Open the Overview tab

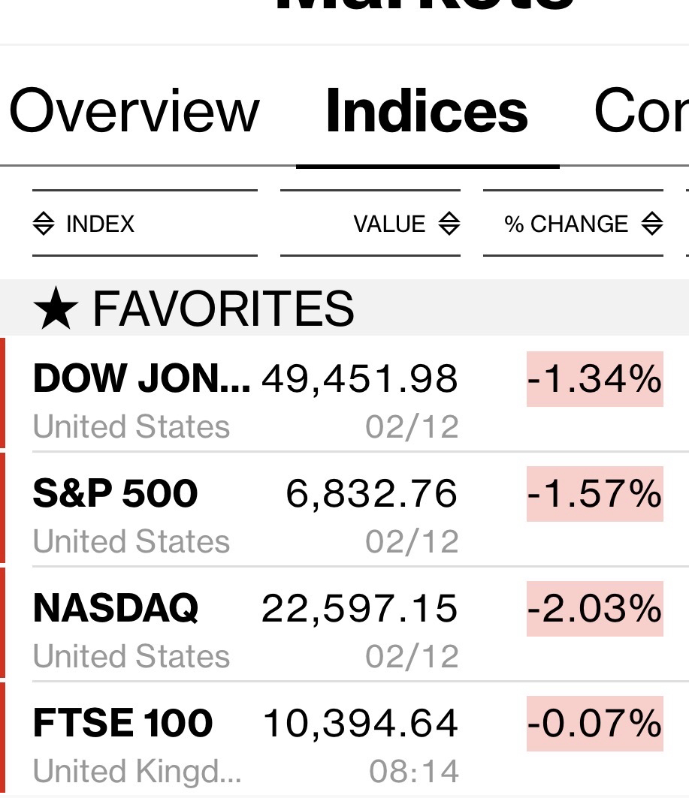point(134,111)
